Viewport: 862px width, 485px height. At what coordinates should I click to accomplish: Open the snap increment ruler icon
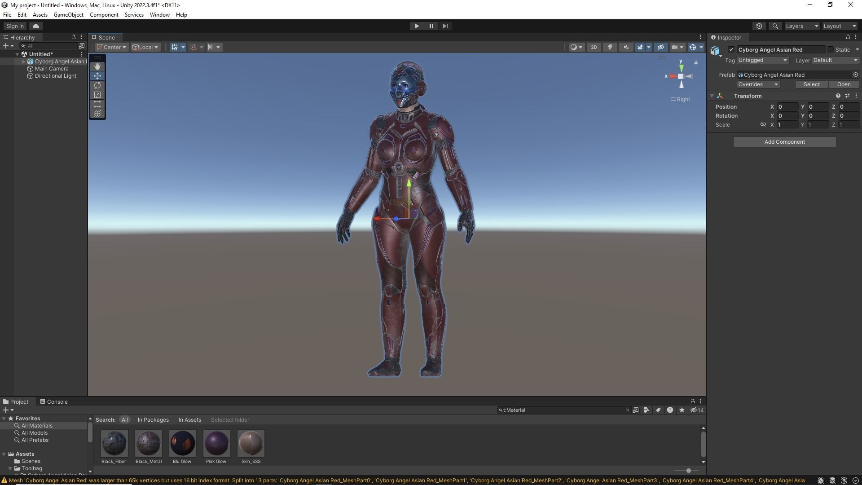(x=211, y=47)
